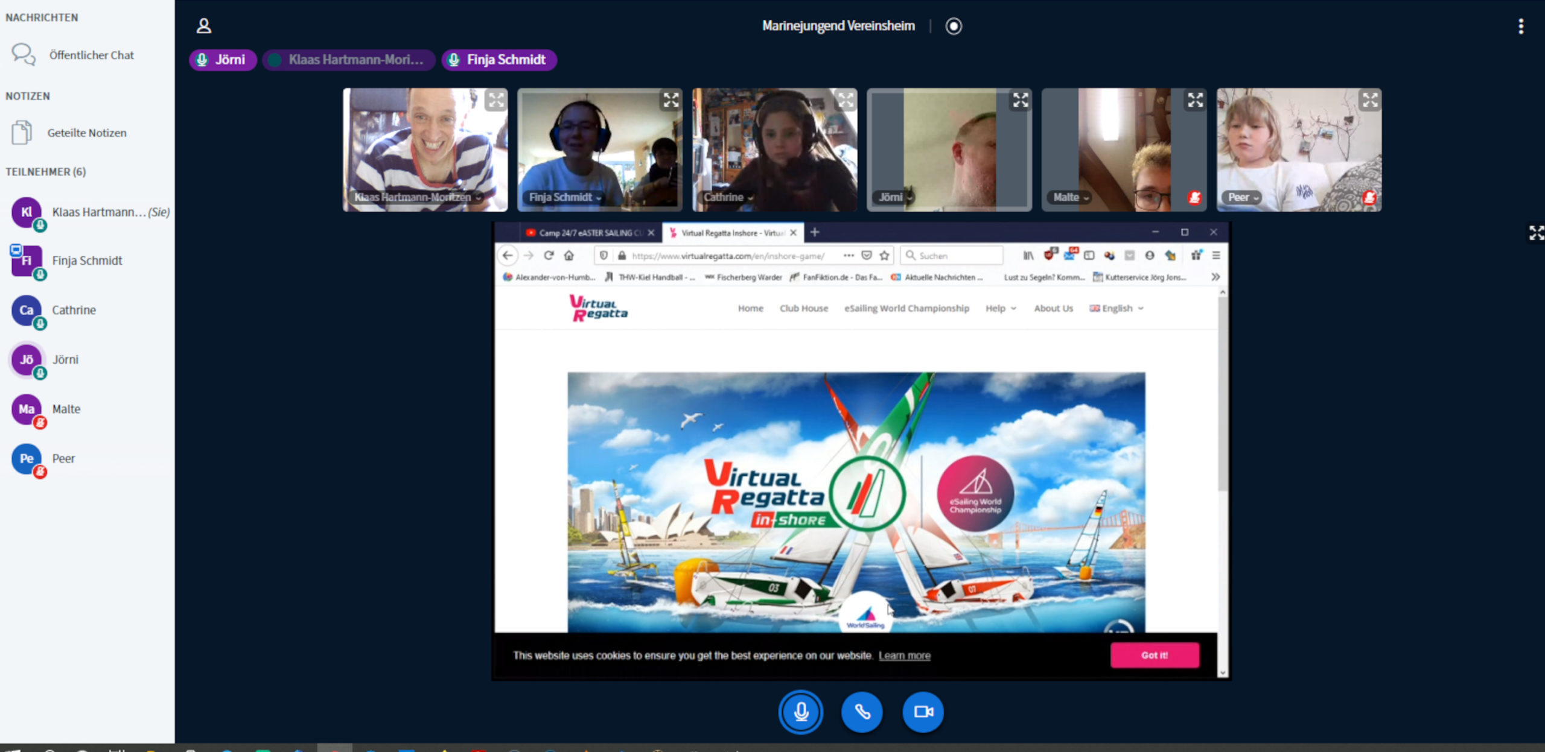Open new browser tab with plus
1545x752 pixels.
(x=815, y=232)
